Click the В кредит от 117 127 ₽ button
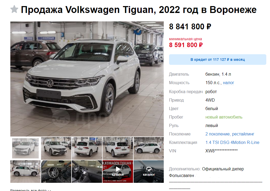 [218, 60]
